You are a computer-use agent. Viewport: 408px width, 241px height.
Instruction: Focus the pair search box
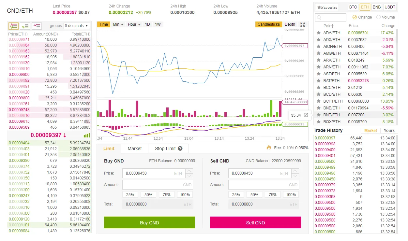coord(331,18)
